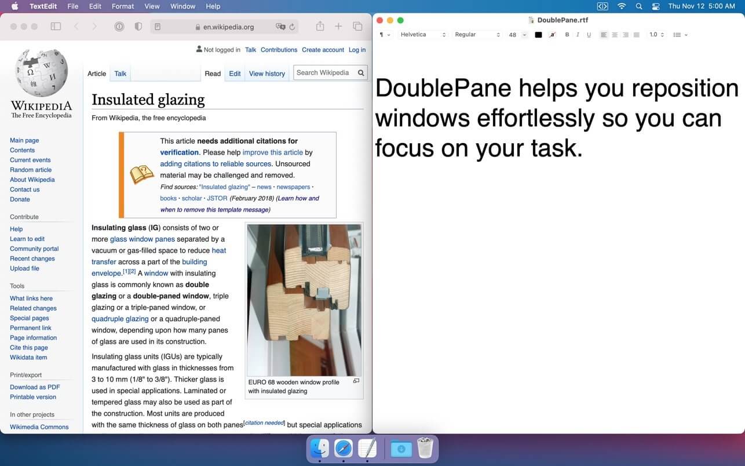Screen dimensions: 745x466
Task: Open Finder from the Dock
Action: (x=320, y=448)
